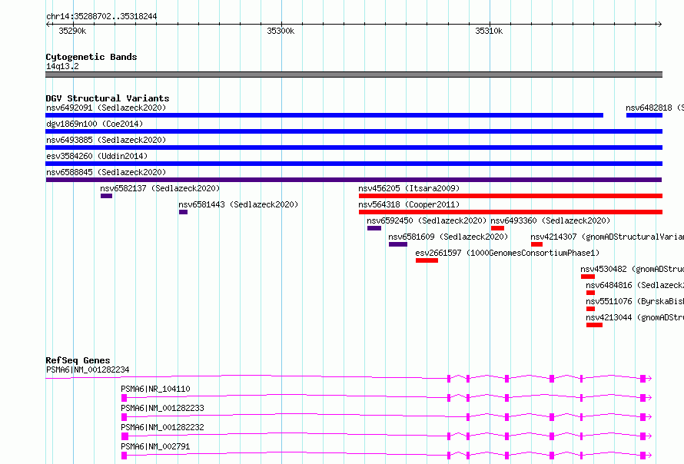
Task: Click the RefSeq Genes track title
Action: point(78,360)
